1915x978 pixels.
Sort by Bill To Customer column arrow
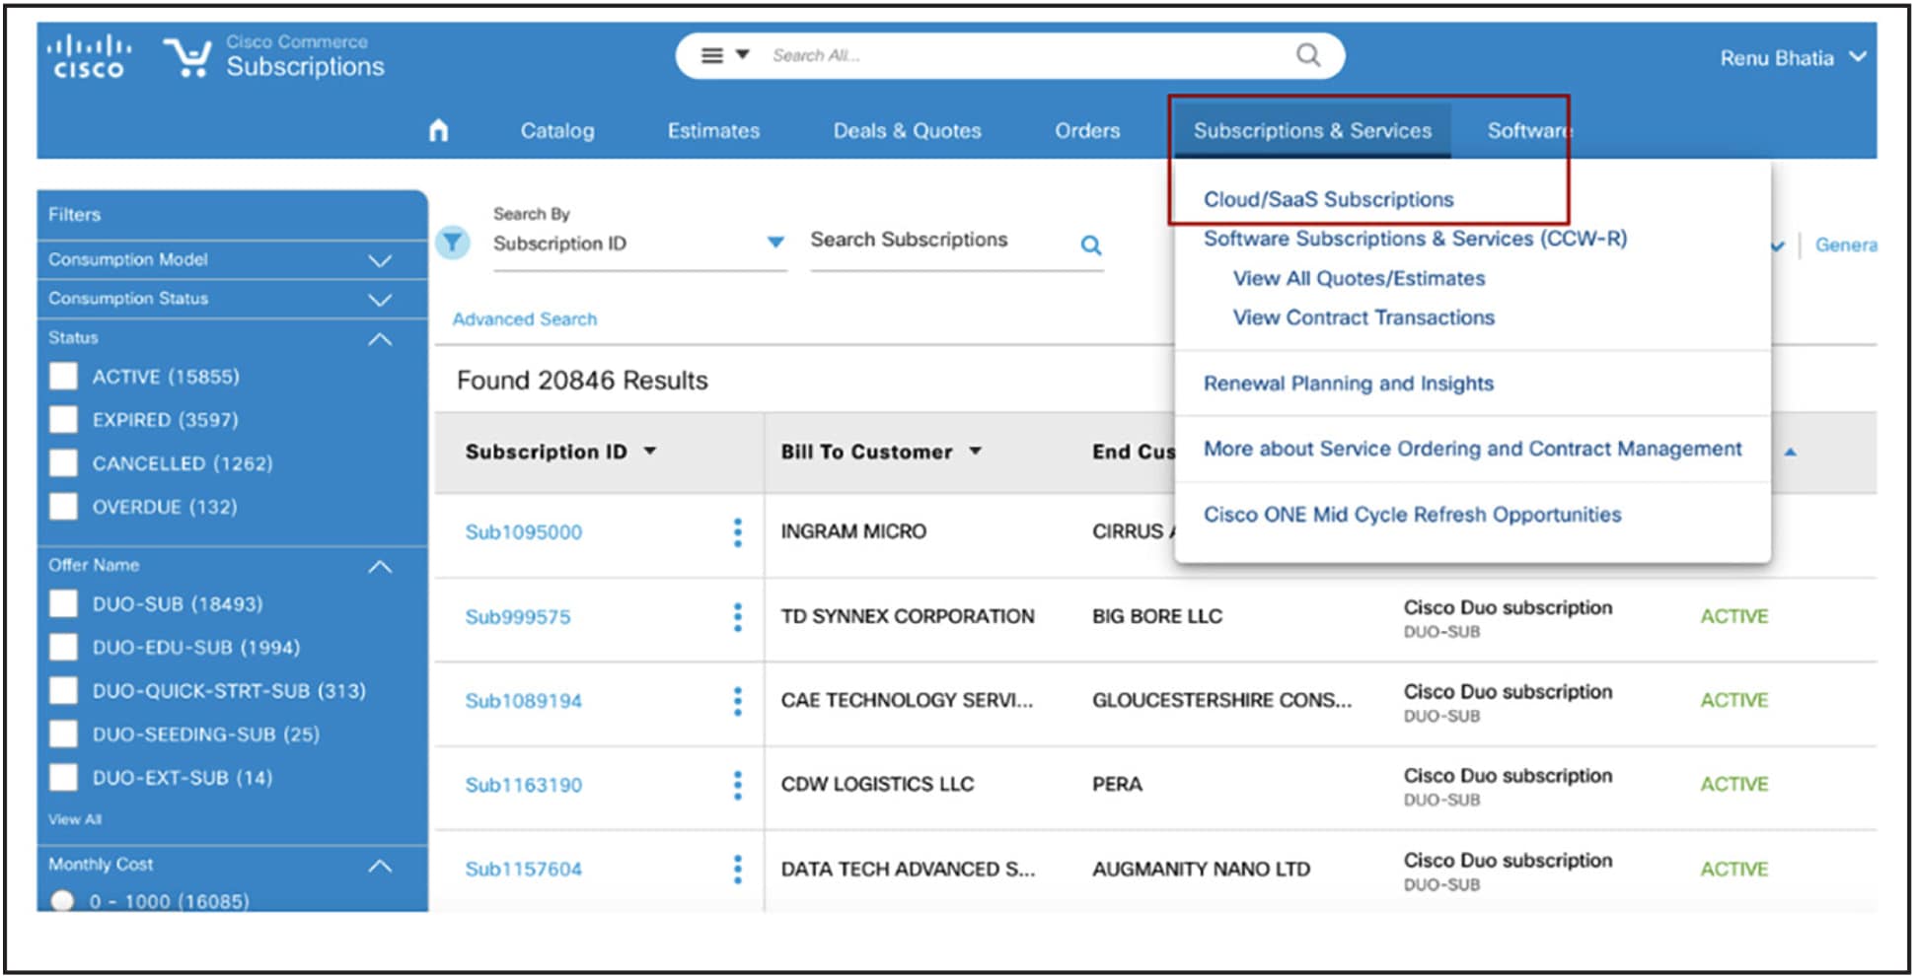click(x=976, y=452)
